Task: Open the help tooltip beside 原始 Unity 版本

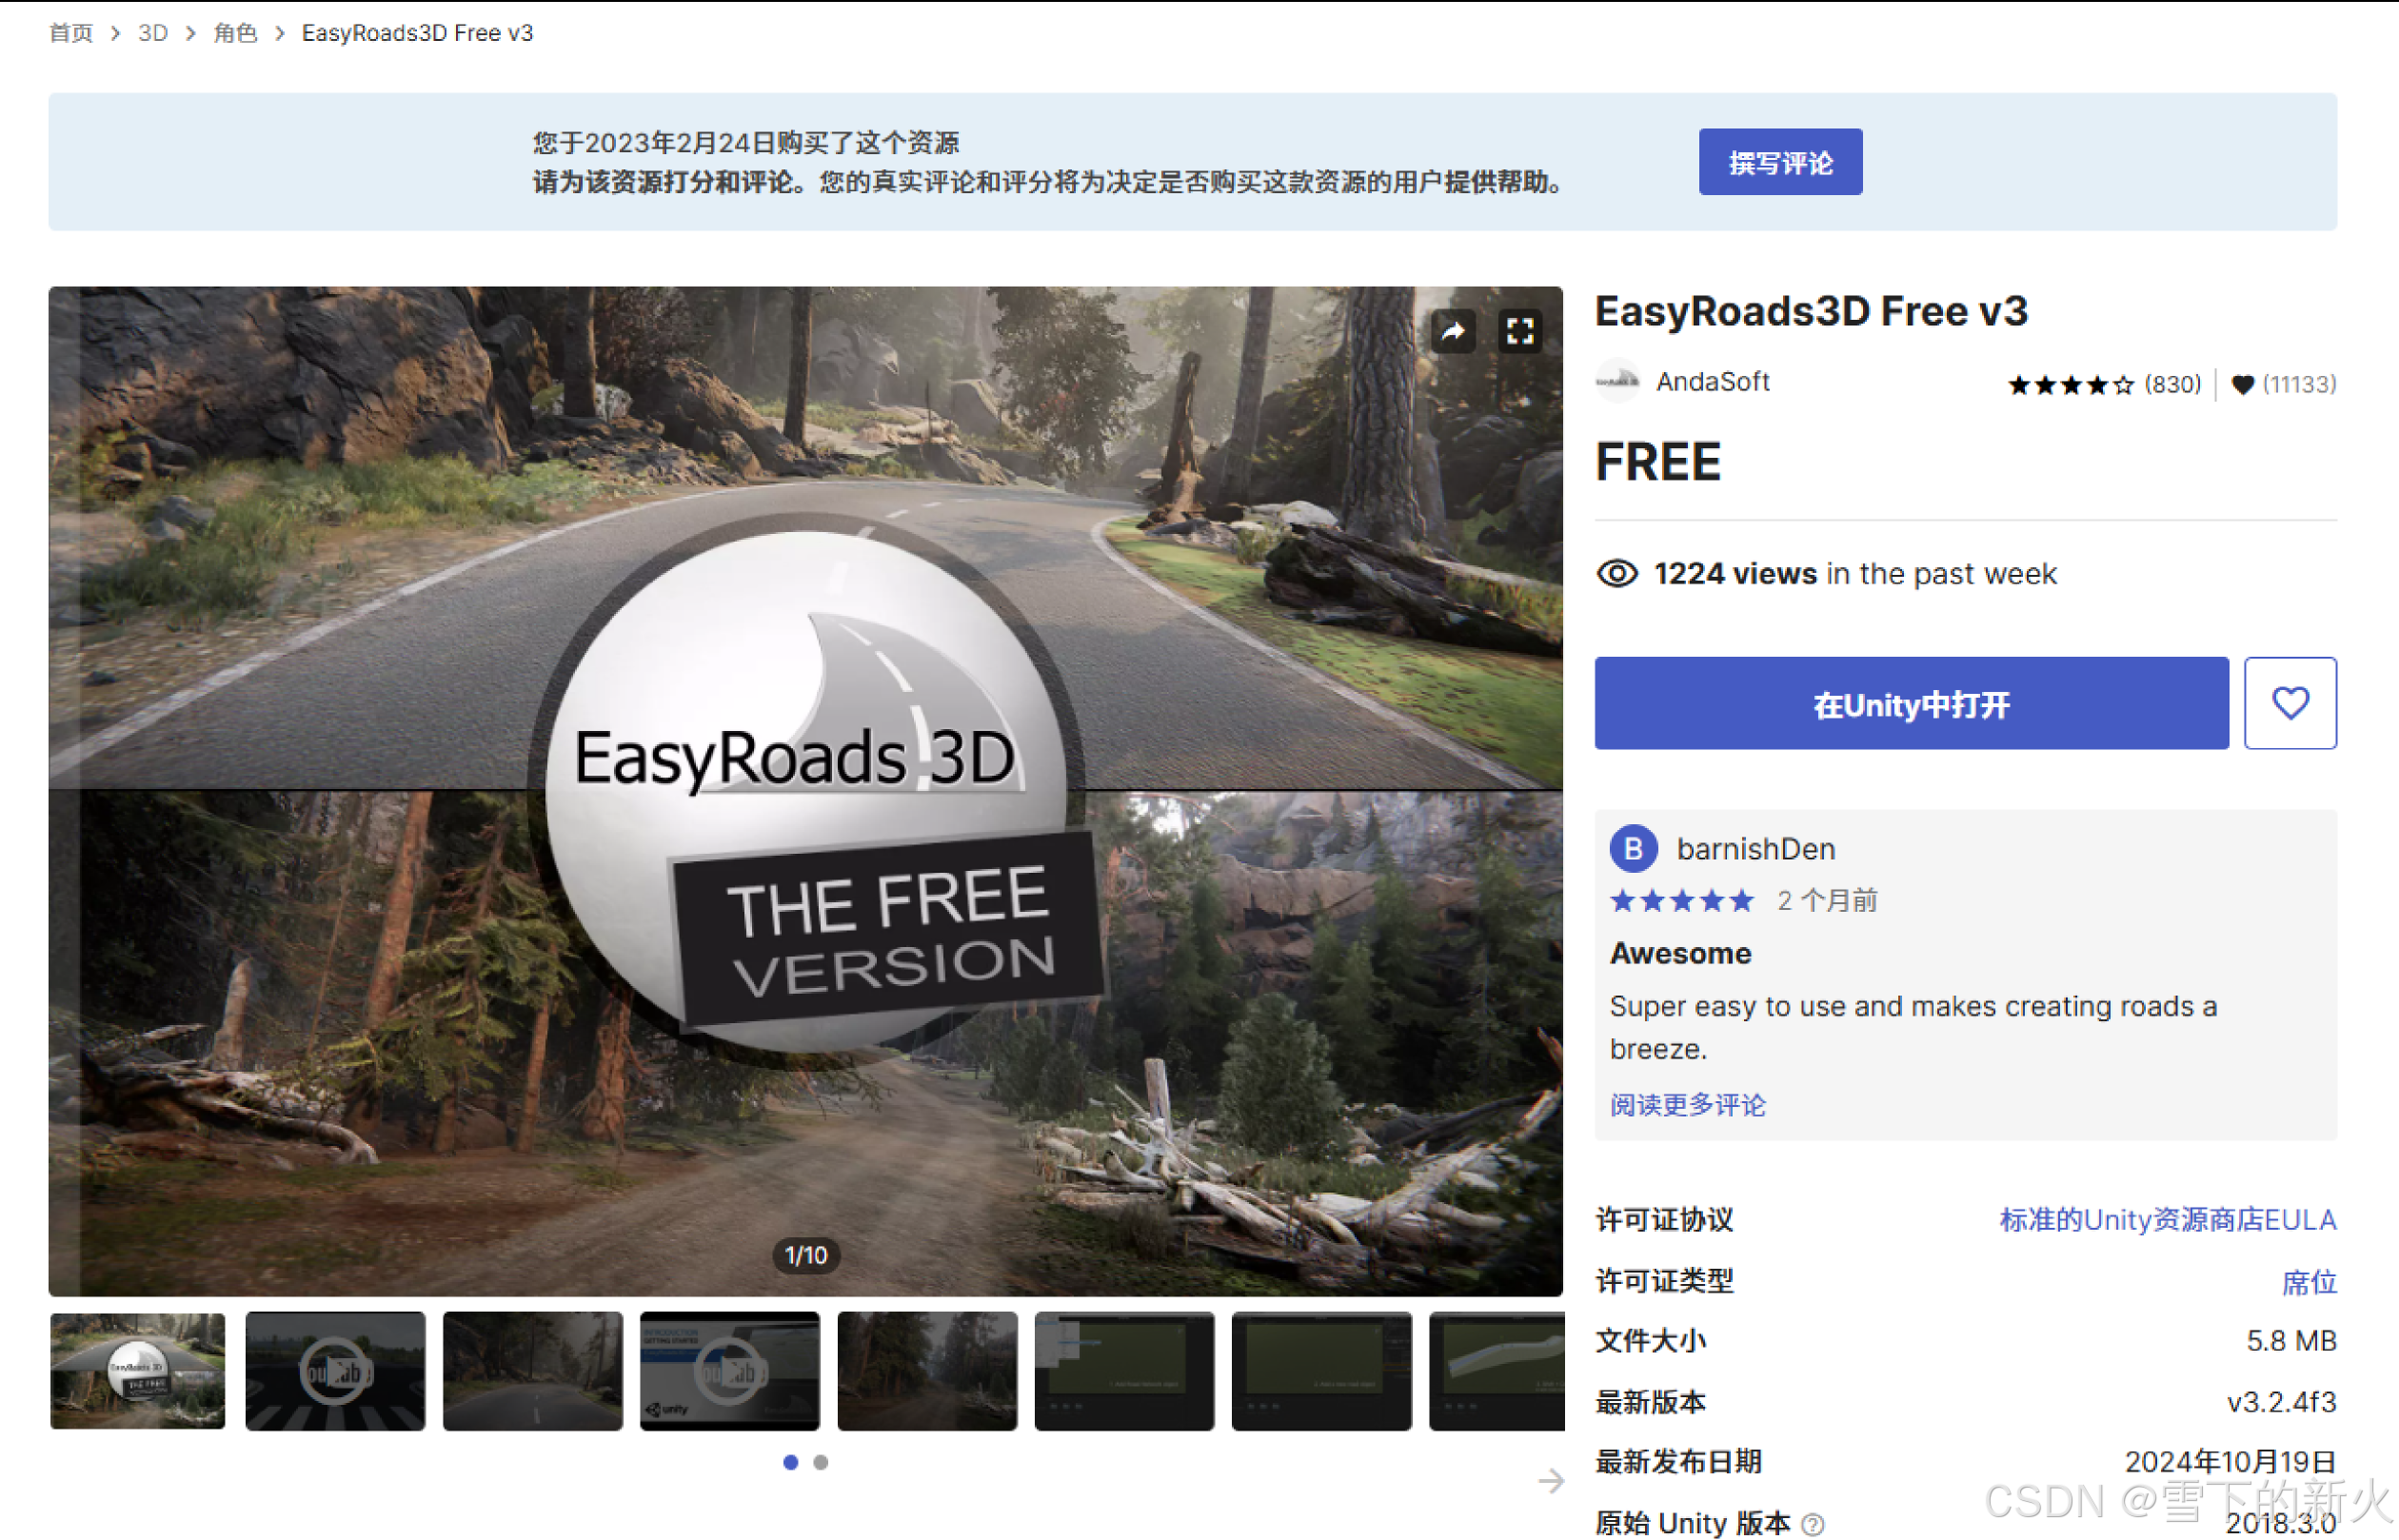Action: 1812,1524
